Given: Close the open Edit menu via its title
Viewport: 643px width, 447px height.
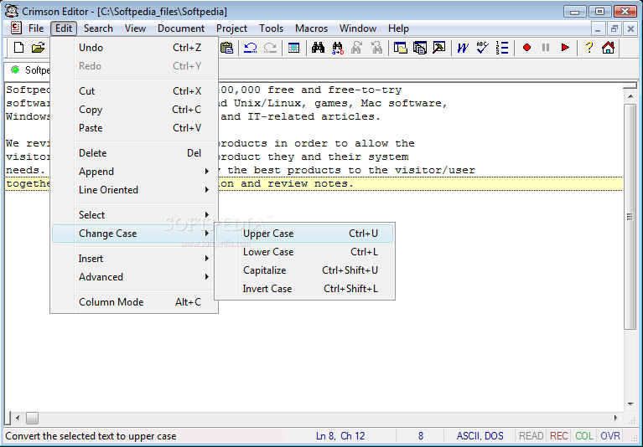Looking at the screenshot, I should click(64, 28).
